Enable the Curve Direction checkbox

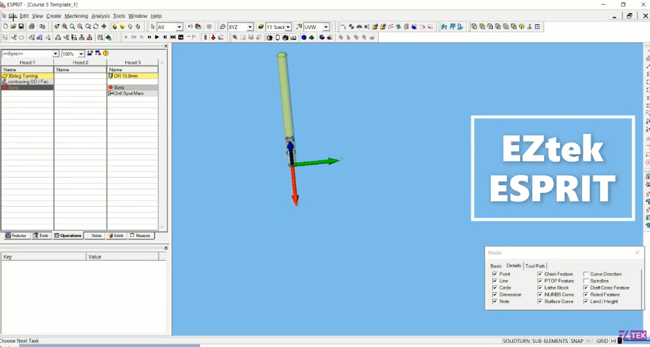[x=586, y=274]
